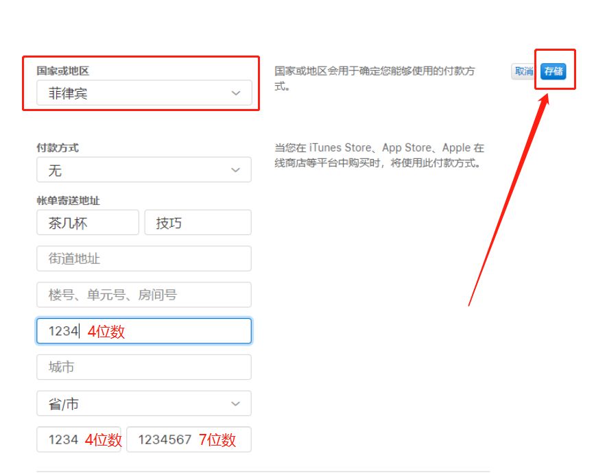Image resolution: width=607 pixels, height=473 pixels.
Task: Click the chevron on the province dropdown
Action: pos(236,403)
